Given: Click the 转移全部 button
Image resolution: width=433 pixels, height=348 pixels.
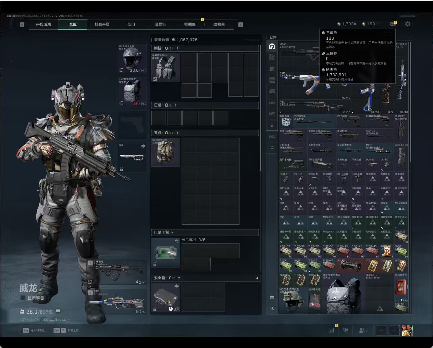Looking at the screenshot, I should coord(66,330).
